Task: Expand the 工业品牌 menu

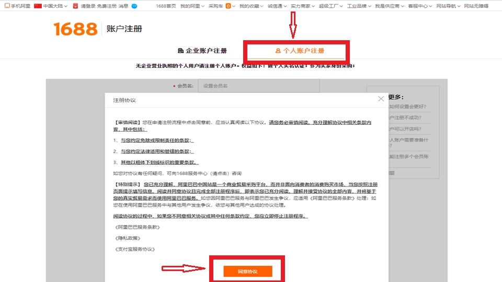Action: click(x=359, y=6)
